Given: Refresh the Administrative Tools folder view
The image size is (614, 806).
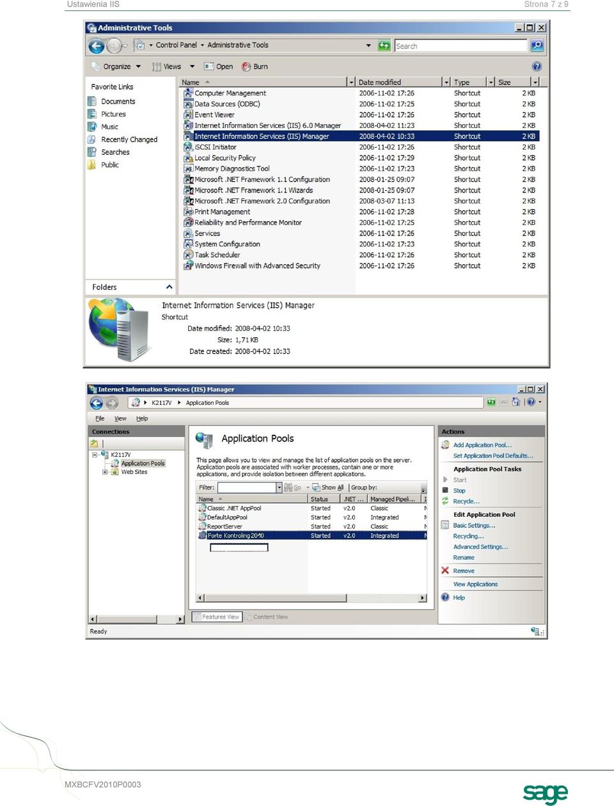Looking at the screenshot, I should pos(384,45).
